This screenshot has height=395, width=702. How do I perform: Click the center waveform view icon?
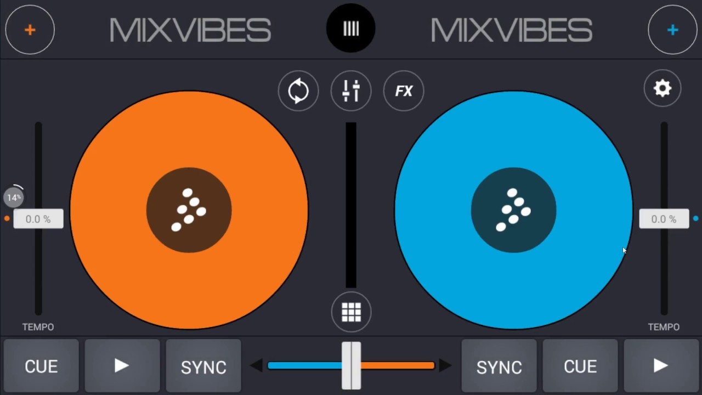350,28
